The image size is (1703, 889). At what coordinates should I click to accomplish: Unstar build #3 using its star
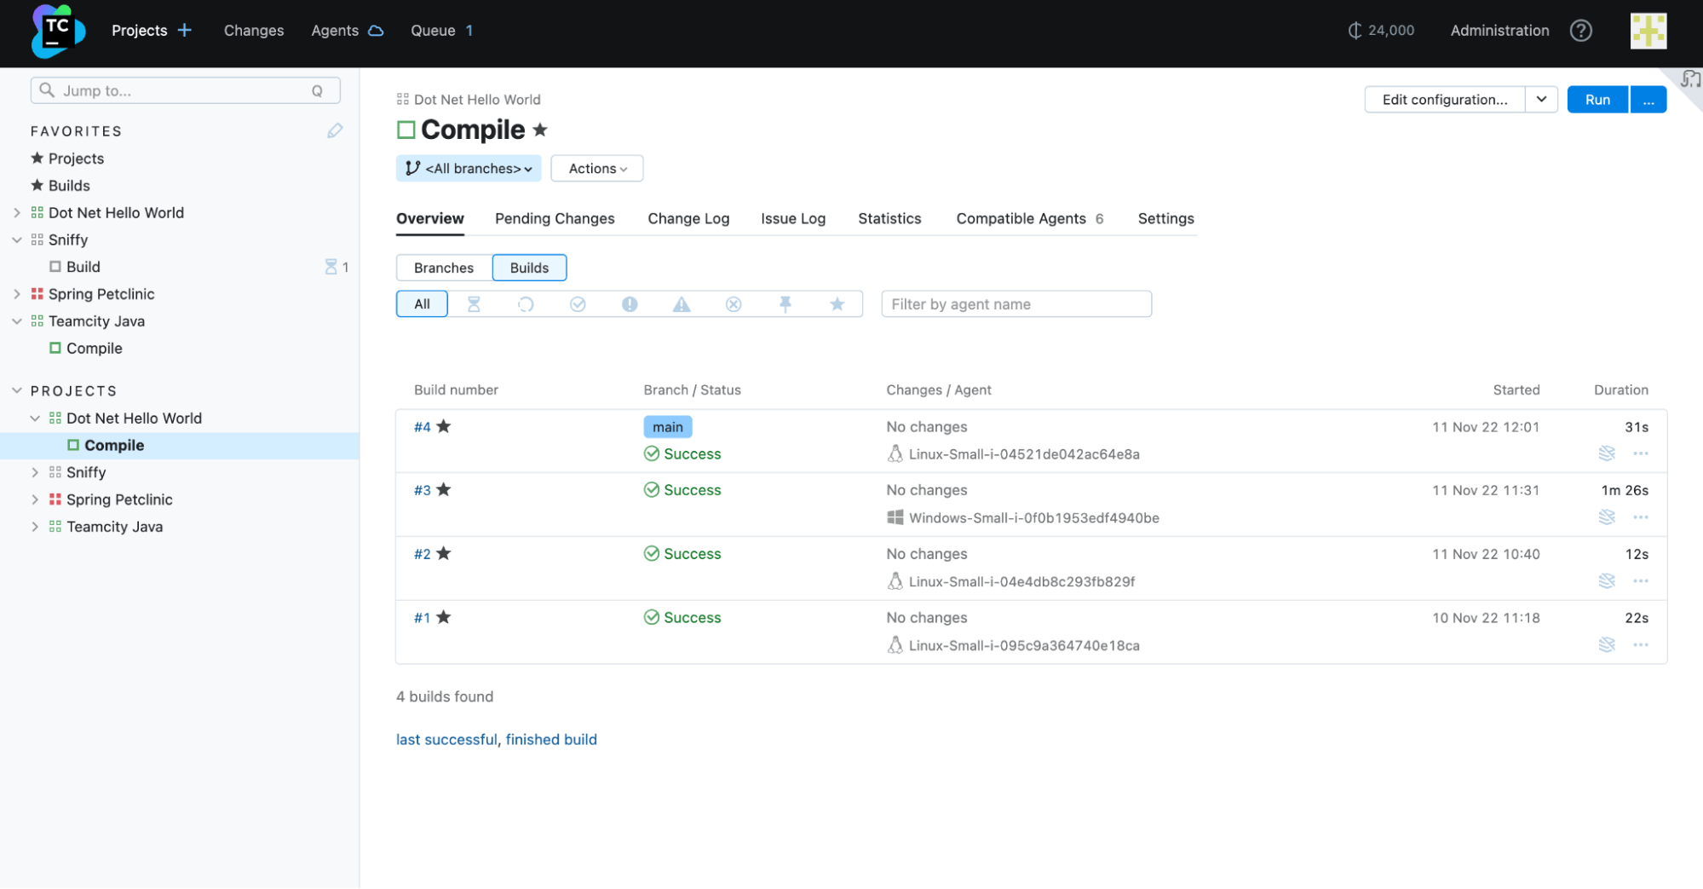pyautogui.click(x=444, y=490)
